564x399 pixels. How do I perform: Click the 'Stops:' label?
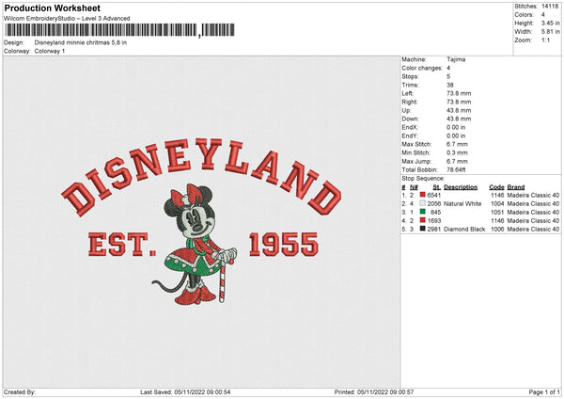coord(411,76)
